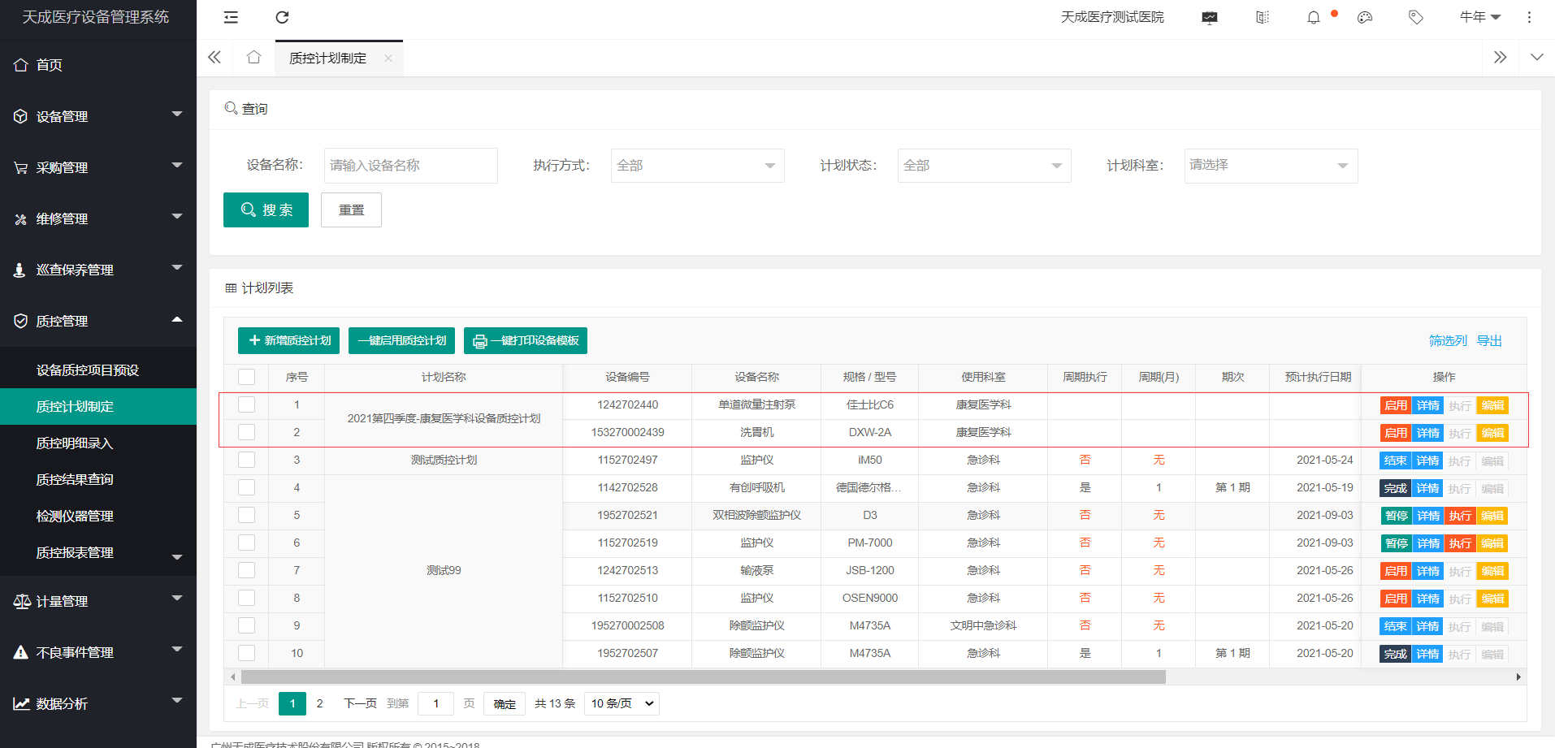
Task: Click 暂停 for device 1952702521
Action: point(1396,516)
